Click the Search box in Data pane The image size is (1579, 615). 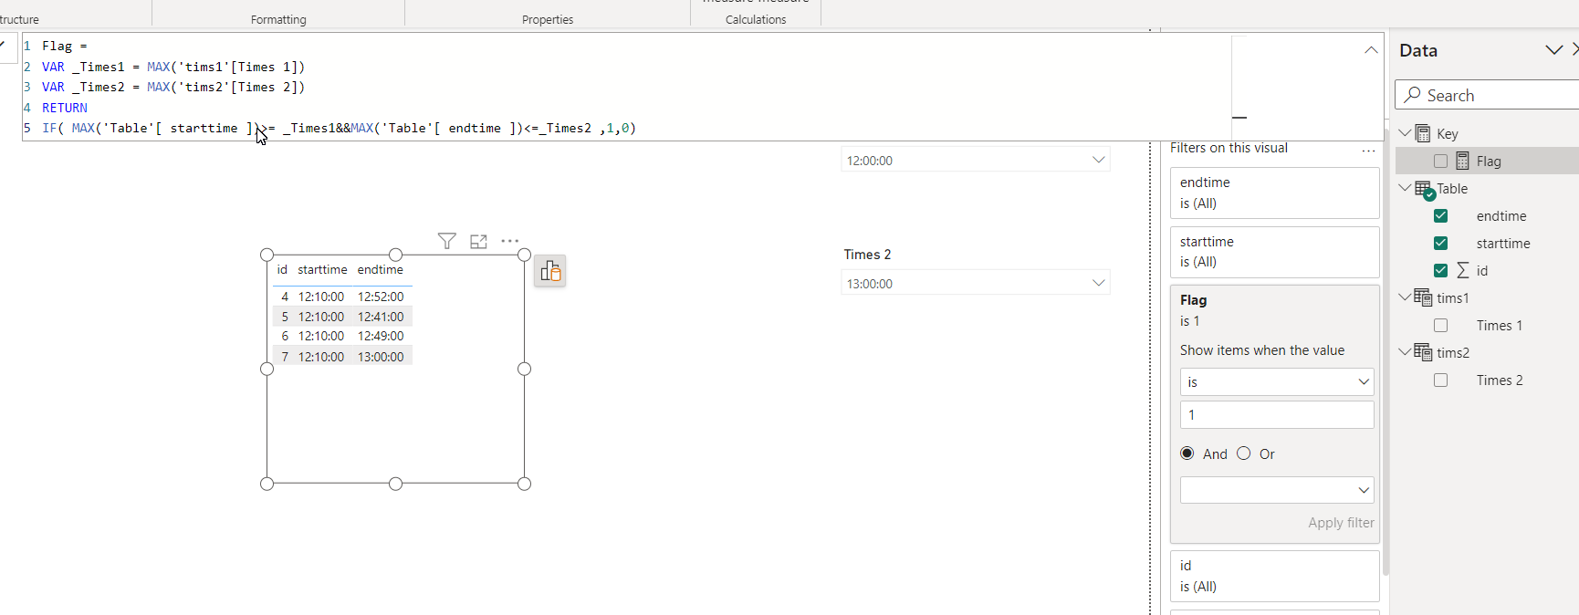(x=1488, y=95)
